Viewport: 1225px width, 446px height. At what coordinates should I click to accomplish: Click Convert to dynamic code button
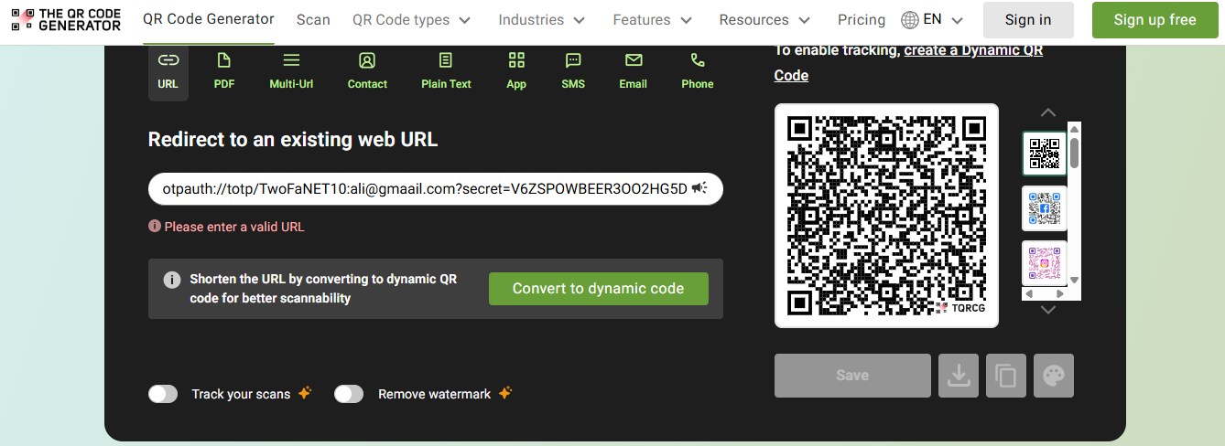click(599, 289)
